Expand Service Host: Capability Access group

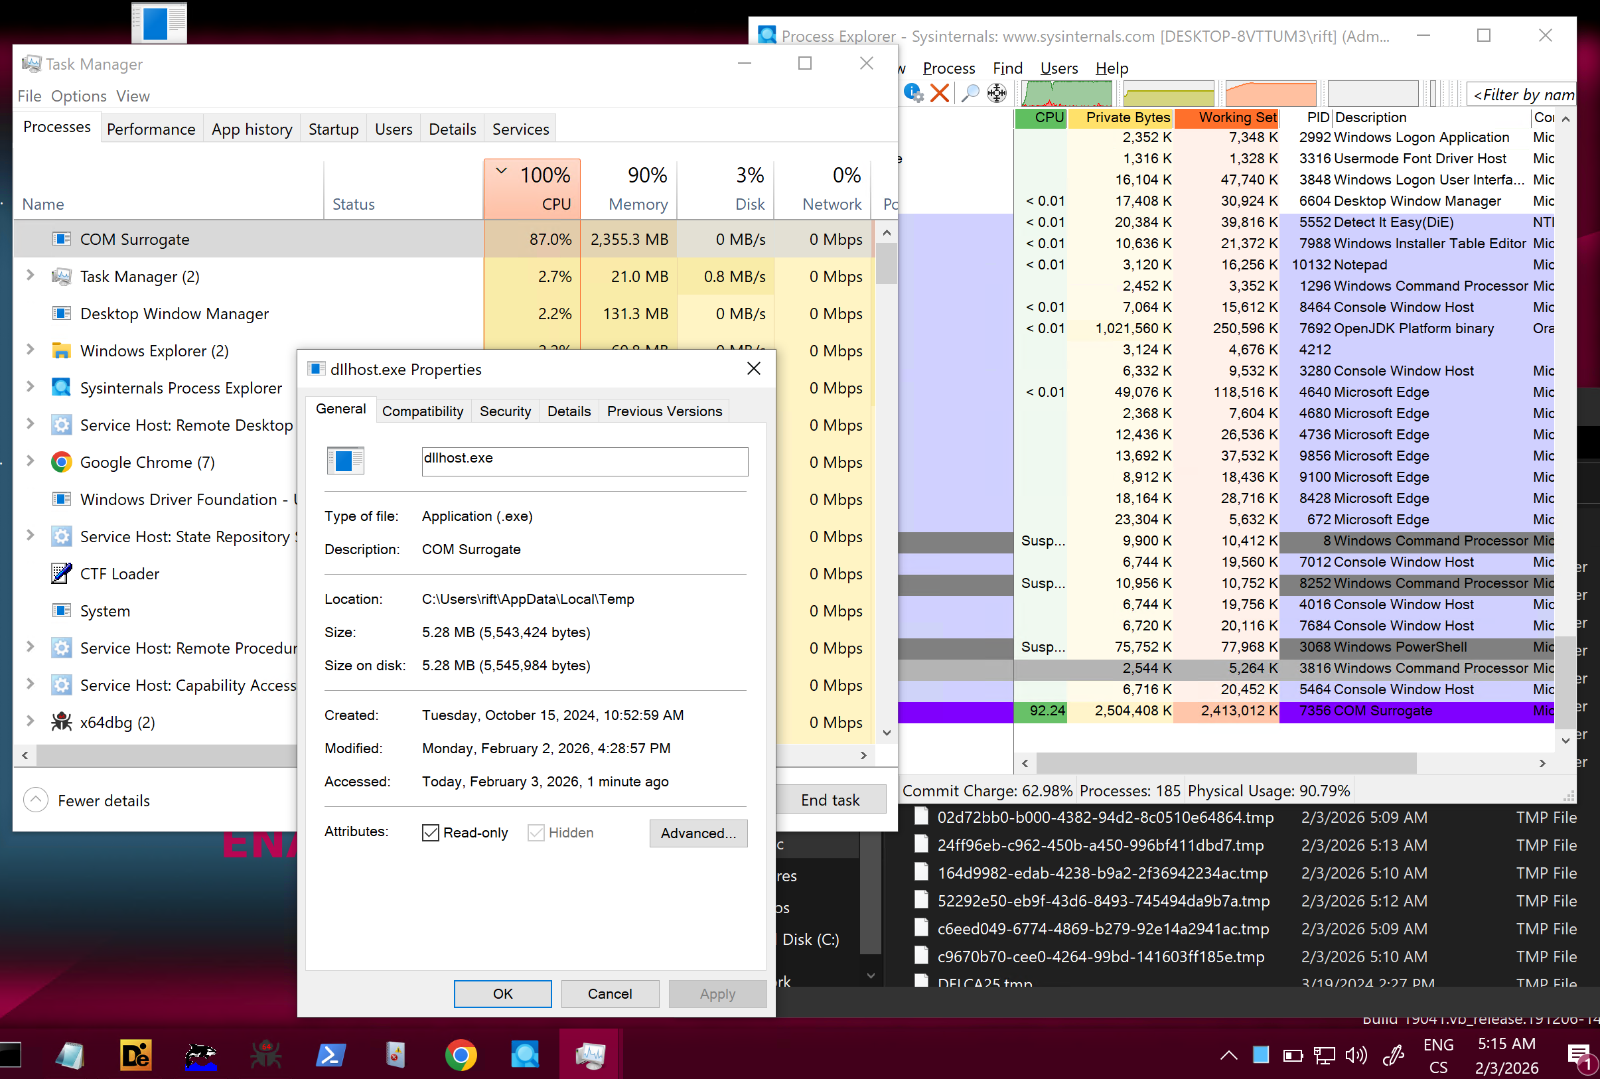(x=31, y=684)
